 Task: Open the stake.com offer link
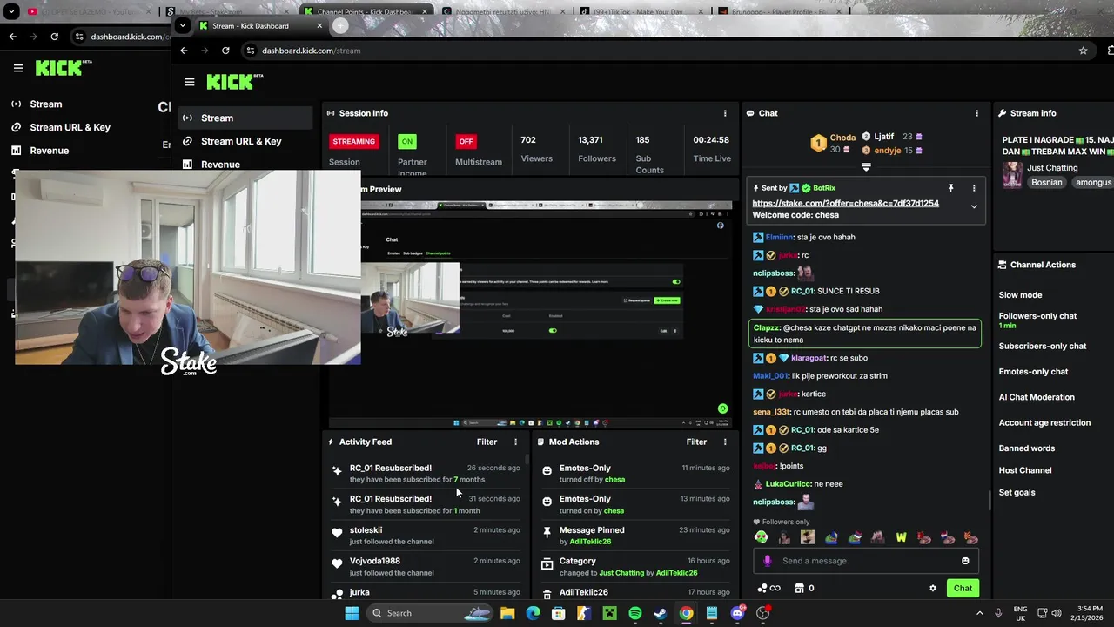(845, 203)
